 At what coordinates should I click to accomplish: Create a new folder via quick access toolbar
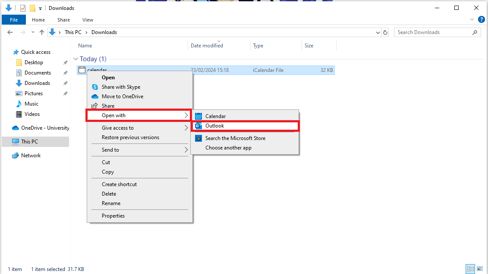point(32,8)
